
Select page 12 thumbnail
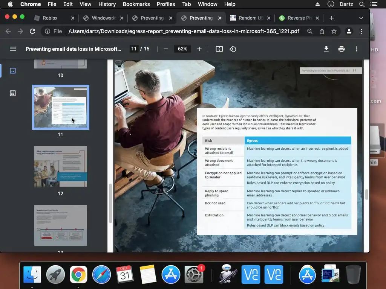click(x=61, y=166)
